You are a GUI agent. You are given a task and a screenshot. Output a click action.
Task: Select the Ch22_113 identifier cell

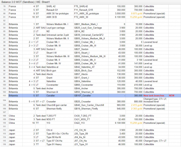(x=91, y=123)
